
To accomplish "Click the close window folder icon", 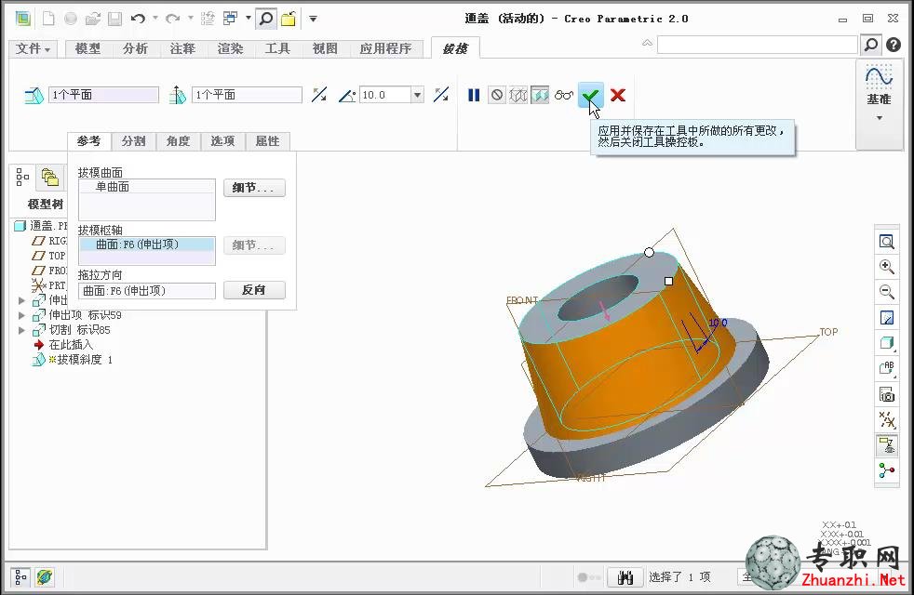I will (289, 19).
